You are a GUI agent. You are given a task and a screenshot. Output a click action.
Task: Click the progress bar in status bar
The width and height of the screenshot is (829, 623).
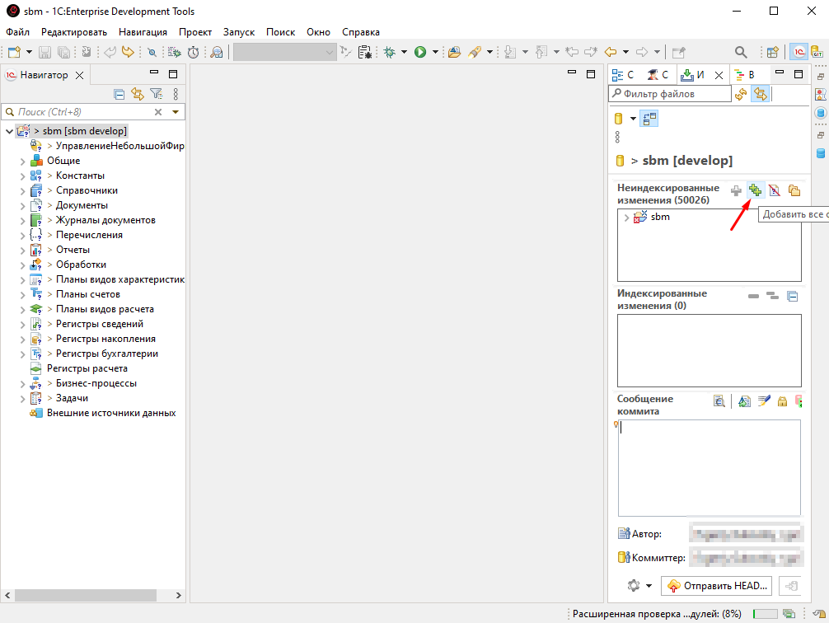click(764, 614)
